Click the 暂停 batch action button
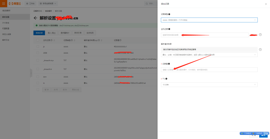Image resolution: width=270 pixels, height=139 pixels. tap(47, 90)
